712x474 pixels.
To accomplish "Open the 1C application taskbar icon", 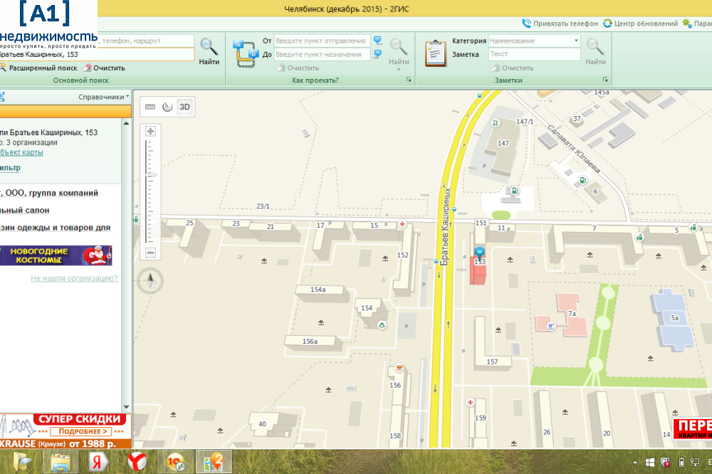I will (175, 462).
